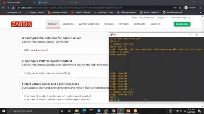Screen dimensions: 204x114
Task: Click the 'systemctl enable zabbix-server' line
Action: (x=57, y=99)
